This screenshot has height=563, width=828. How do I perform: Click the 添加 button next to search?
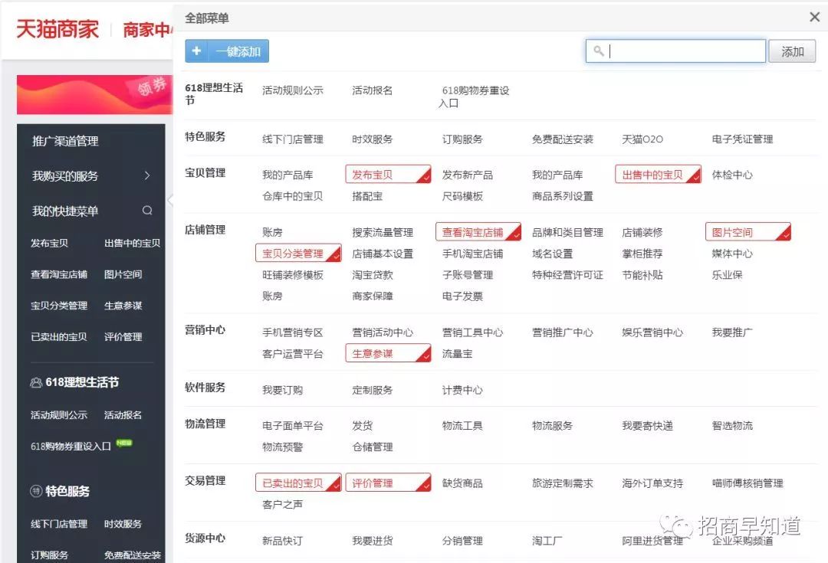click(792, 51)
